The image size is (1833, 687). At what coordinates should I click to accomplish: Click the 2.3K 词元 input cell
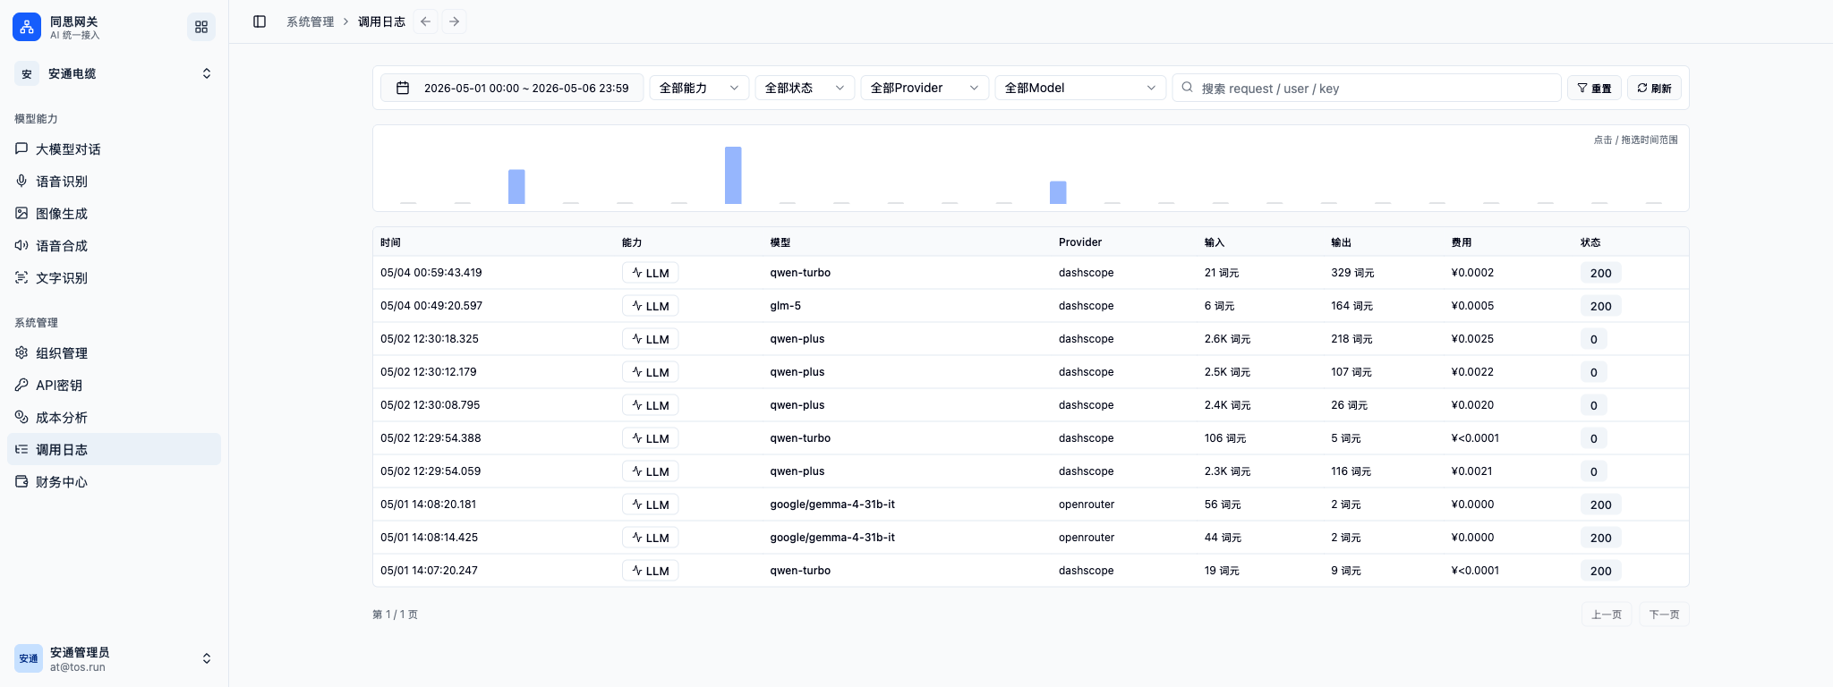1227,471
